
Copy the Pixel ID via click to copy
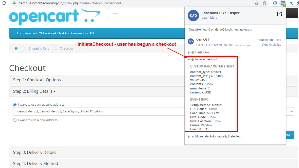(x=243, y=45)
